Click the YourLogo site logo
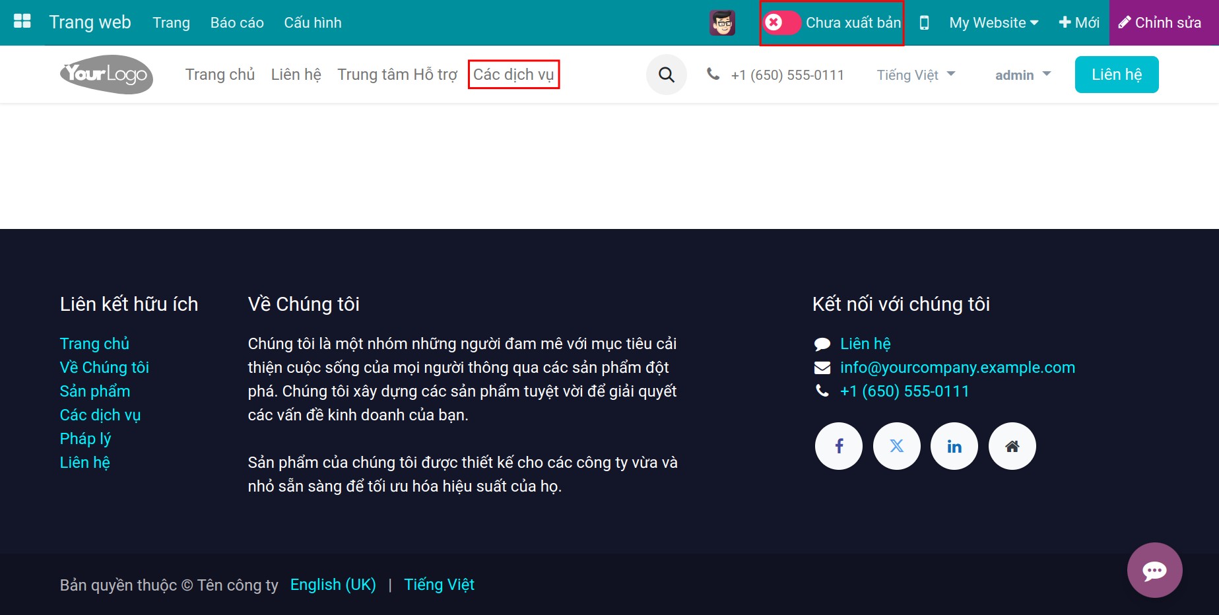 coord(106,75)
